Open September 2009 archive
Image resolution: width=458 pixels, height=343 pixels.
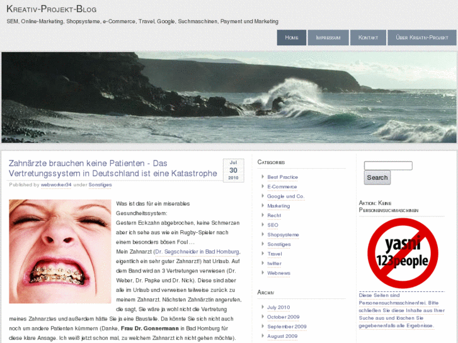pyautogui.click(x=287, y=327)
